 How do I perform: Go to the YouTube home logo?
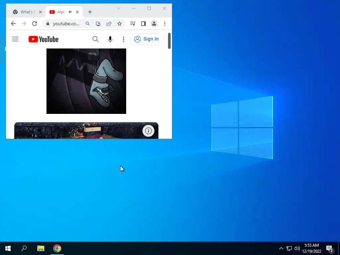[43, 39]
